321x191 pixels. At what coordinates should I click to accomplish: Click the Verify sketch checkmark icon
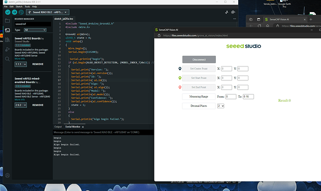click(x=8, y=12)
